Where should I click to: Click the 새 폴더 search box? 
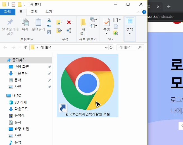coord(130,47)
